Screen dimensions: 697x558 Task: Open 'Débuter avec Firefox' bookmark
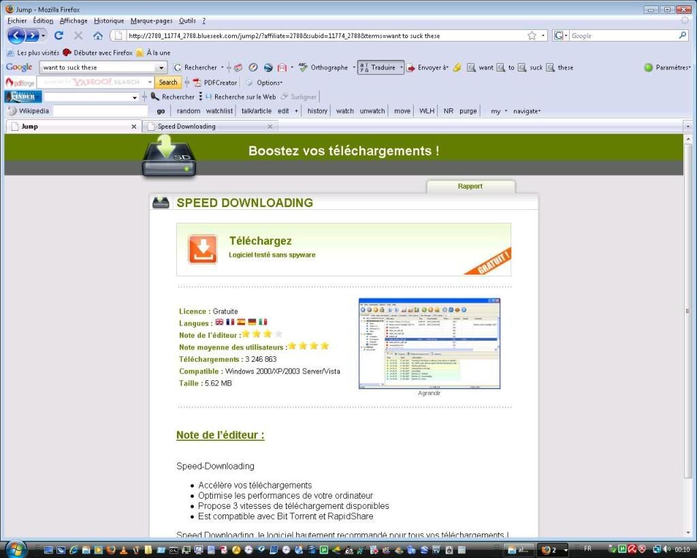pos(98,52)
